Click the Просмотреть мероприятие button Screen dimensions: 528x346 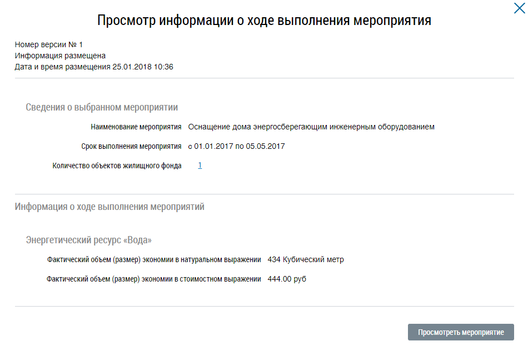[x=461, y=332]
